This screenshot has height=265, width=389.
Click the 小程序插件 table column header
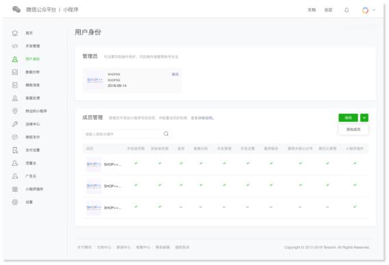[x=355, y=149]
